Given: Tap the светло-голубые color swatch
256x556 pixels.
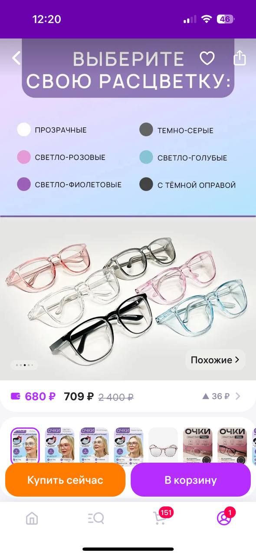Looking at the screenshot, I should (146, 157).
